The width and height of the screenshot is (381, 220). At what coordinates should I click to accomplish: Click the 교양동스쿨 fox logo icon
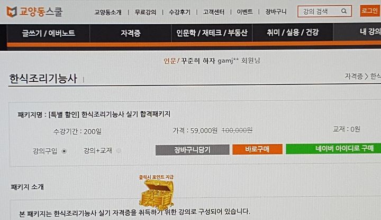12,12
